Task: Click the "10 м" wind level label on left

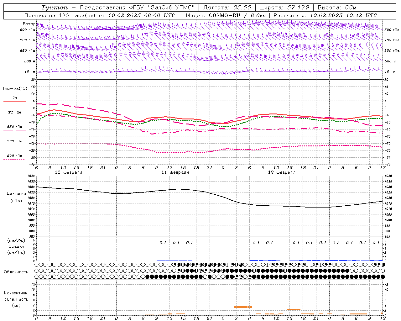Action: (30, 71)
